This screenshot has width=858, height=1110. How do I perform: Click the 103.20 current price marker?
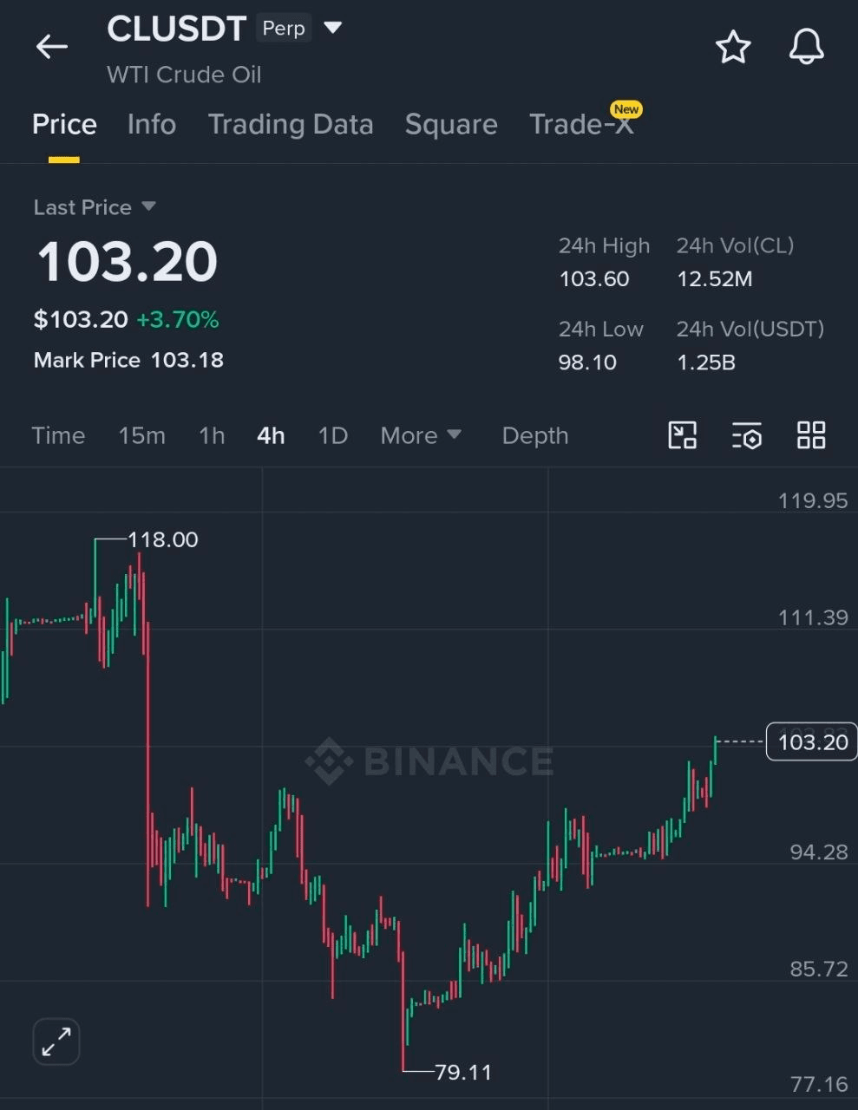click(x=811, y=742)
